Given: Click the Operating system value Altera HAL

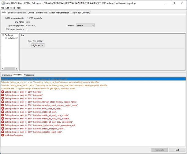Looking at the screenshot, I should [x=31, y=25].
